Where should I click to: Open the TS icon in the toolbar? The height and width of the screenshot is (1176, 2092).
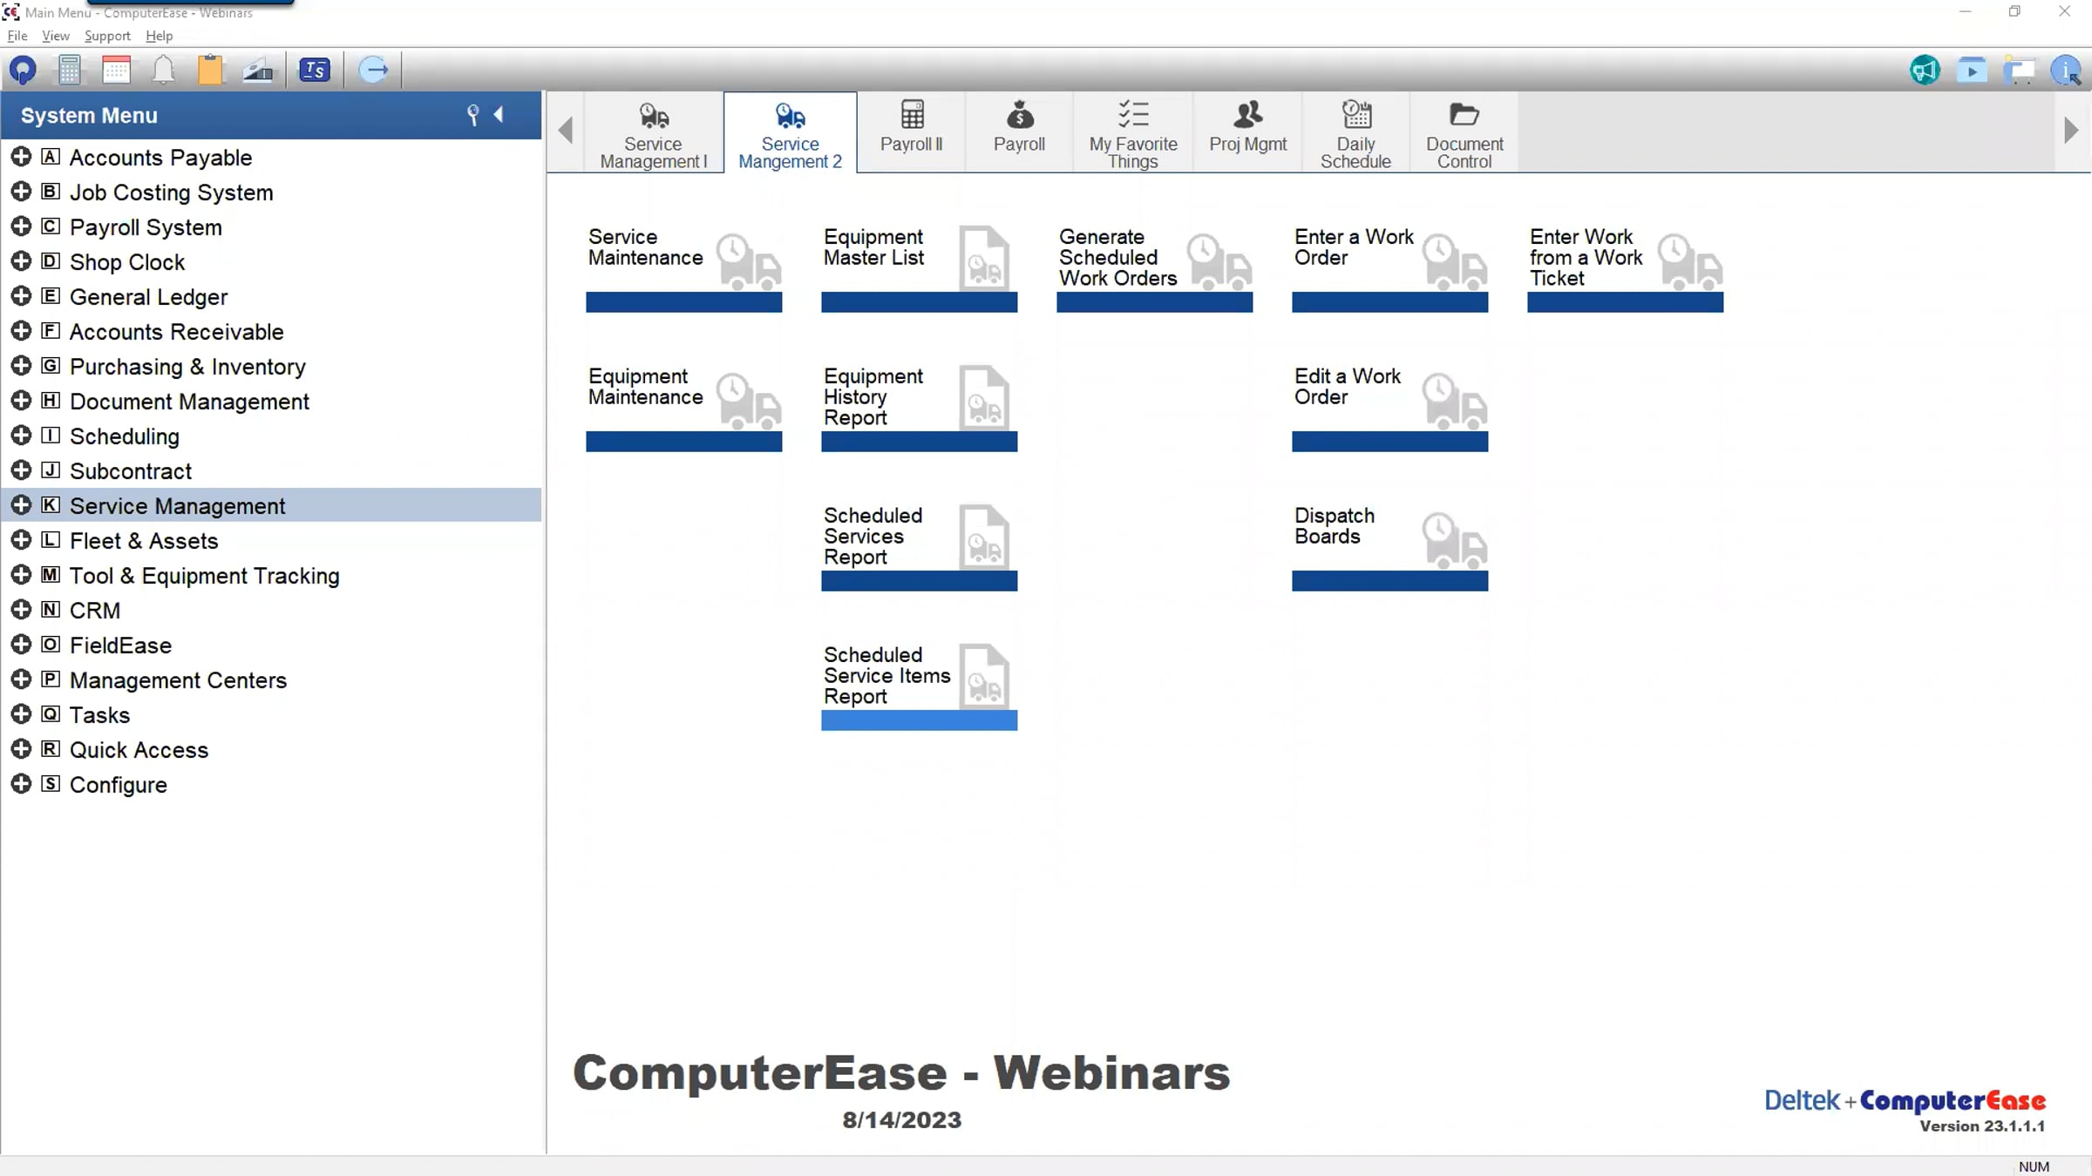click(315, 70)
